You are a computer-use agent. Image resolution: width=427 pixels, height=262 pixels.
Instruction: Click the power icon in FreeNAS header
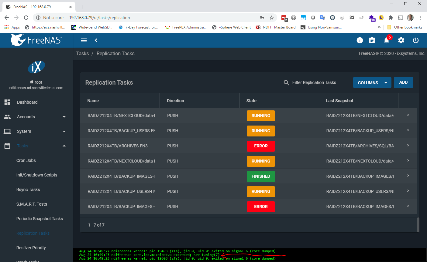(416, 40)
